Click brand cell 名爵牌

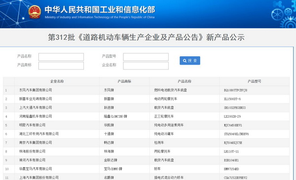click(109, 178)
